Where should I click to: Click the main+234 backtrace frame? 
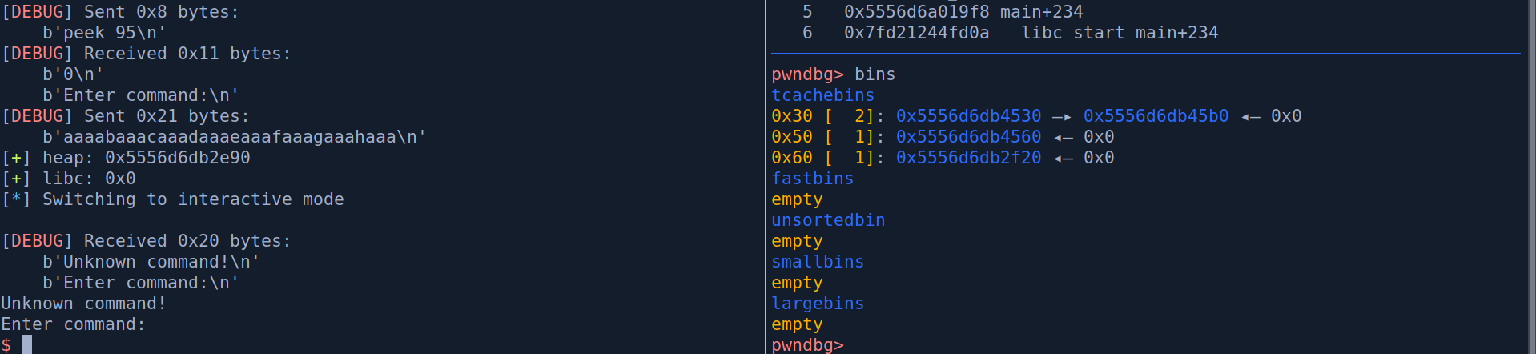point(1041,12)
